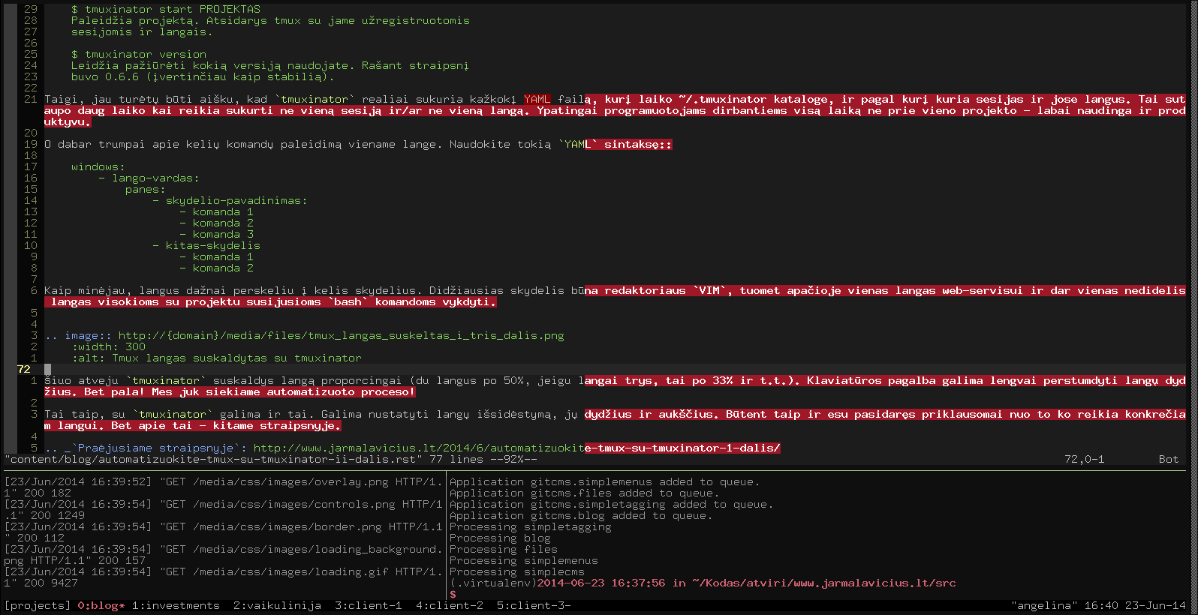Click the '$ tmuxinator start PROJEKTAS' line
Screen dimensions: 1198x615
tap(166, 9)
